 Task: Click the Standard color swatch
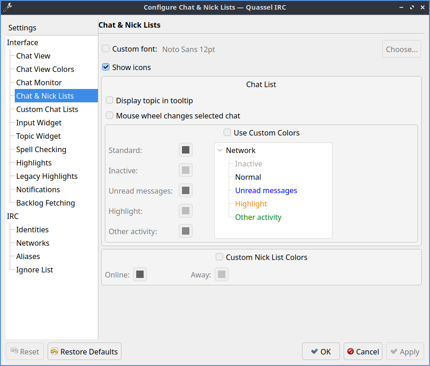click(x=186, y=150)
